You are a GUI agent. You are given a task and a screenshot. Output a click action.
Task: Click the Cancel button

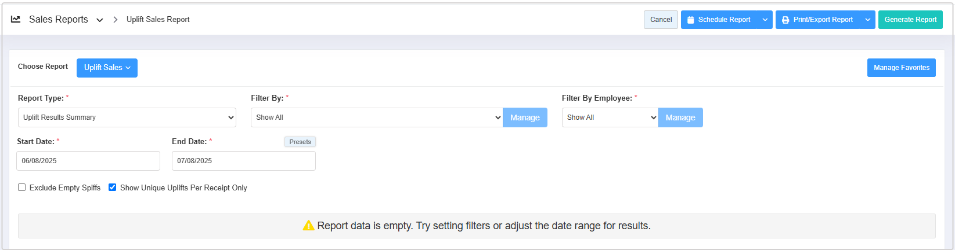[661, 20]
